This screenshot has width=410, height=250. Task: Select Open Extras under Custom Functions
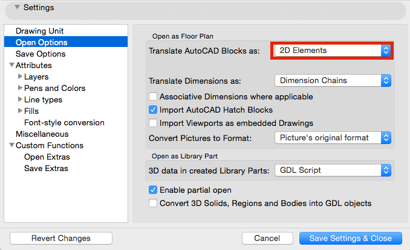47,157
